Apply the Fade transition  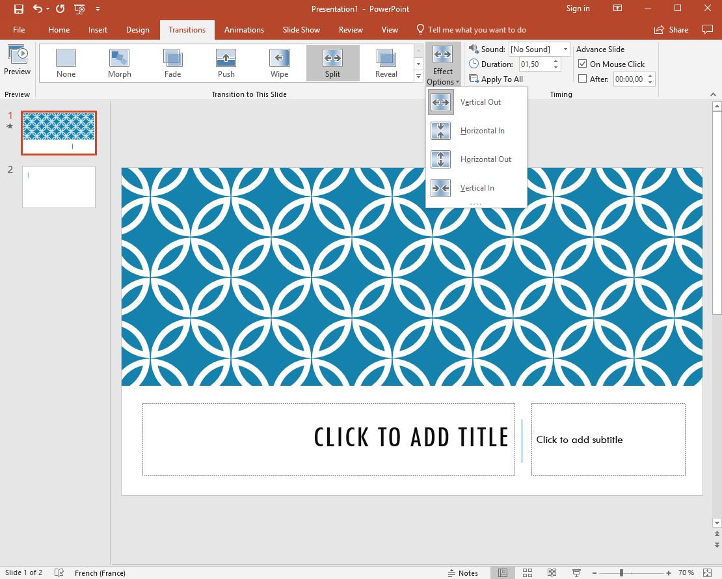[172, 63]
